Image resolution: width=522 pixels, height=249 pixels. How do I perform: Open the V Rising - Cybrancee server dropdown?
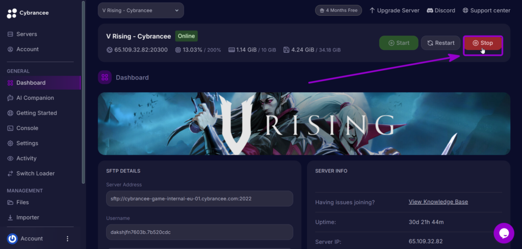141,10
